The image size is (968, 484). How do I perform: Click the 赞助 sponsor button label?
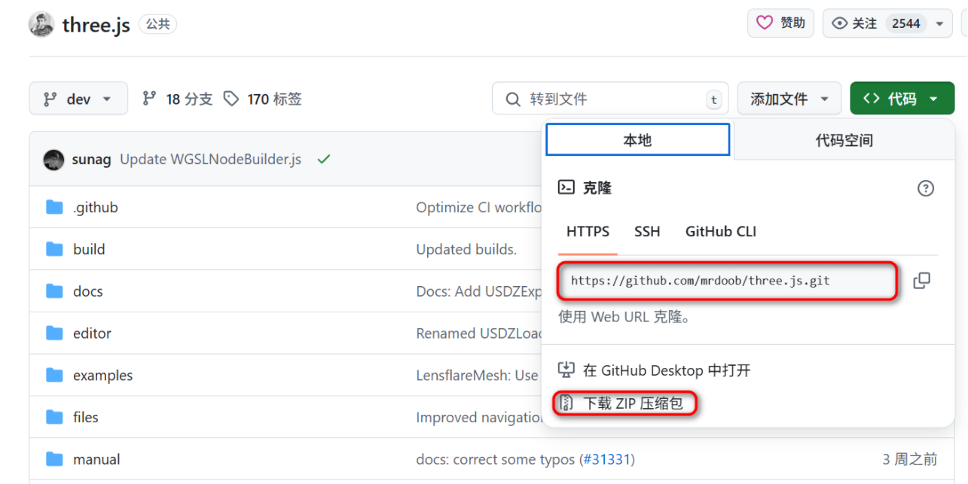[792, 23]
